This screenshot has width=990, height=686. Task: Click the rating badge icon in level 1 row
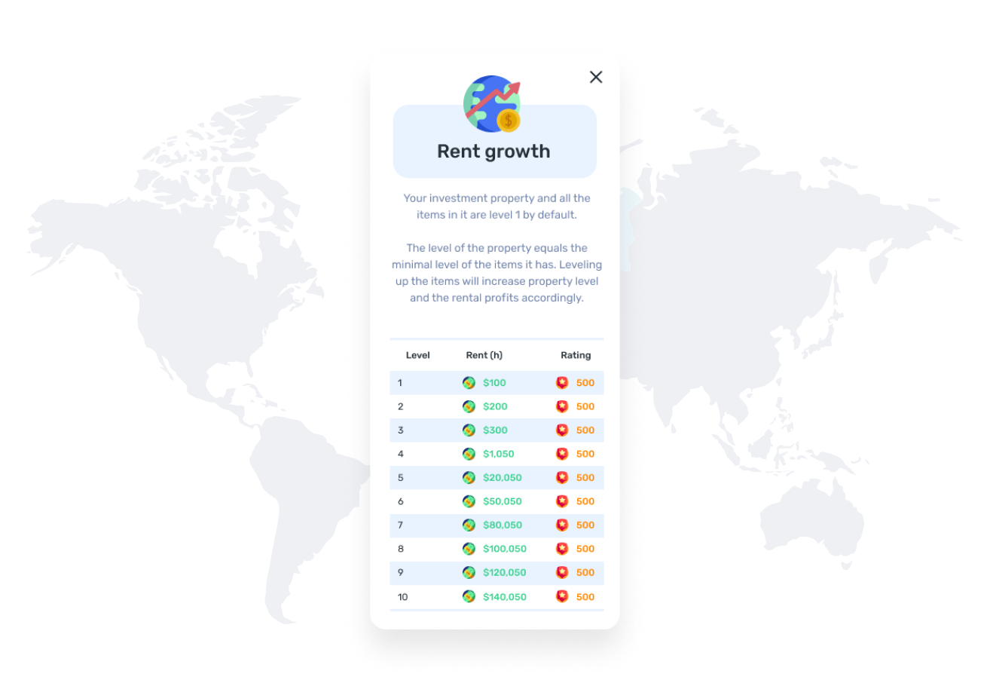tap(562, 383)
